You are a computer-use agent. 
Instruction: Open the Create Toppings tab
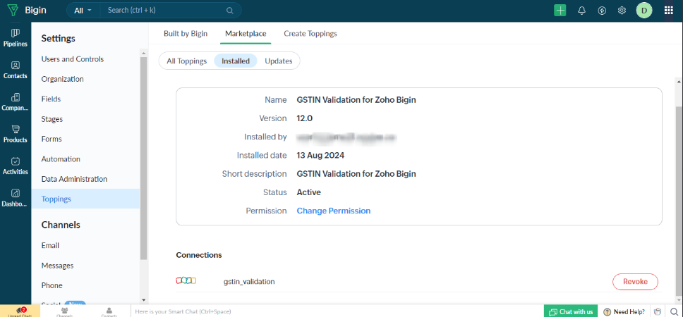(310, 34)
